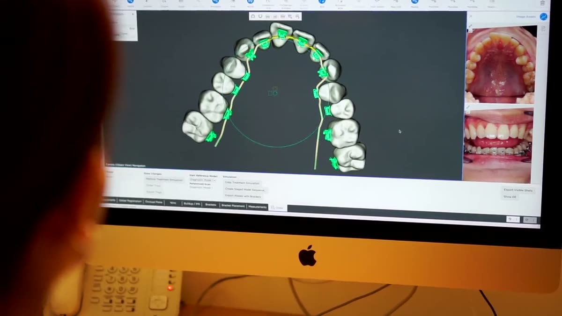Switch to the Occlusal Plane tab

click(x=154, y=202)
